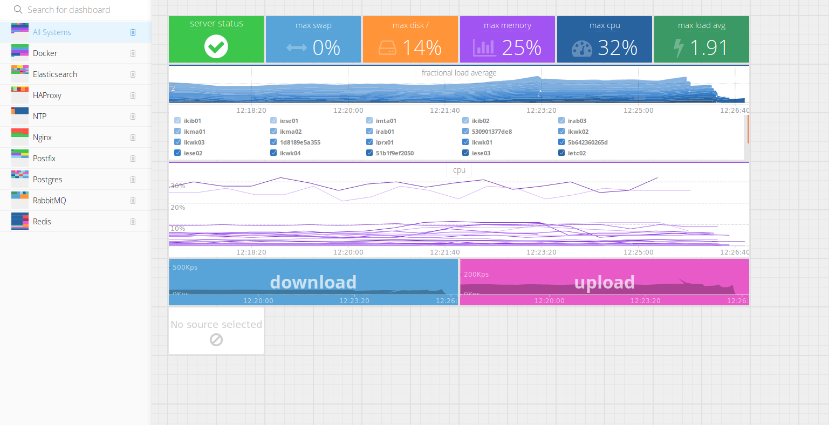Screen dimensions: 829x425
Task: Click the 14% max disk value
Action: tap(422, 48)
